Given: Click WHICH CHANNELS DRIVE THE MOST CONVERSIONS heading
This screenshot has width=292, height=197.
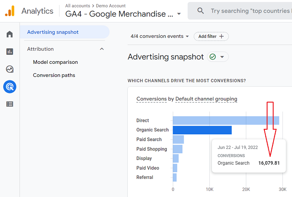Looking at the screenshot, I should tap(187, 81).
